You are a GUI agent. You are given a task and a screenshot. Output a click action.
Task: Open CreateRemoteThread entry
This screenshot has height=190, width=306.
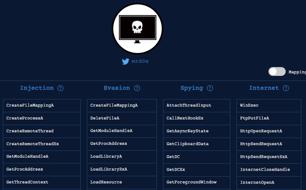pos(42,131)
